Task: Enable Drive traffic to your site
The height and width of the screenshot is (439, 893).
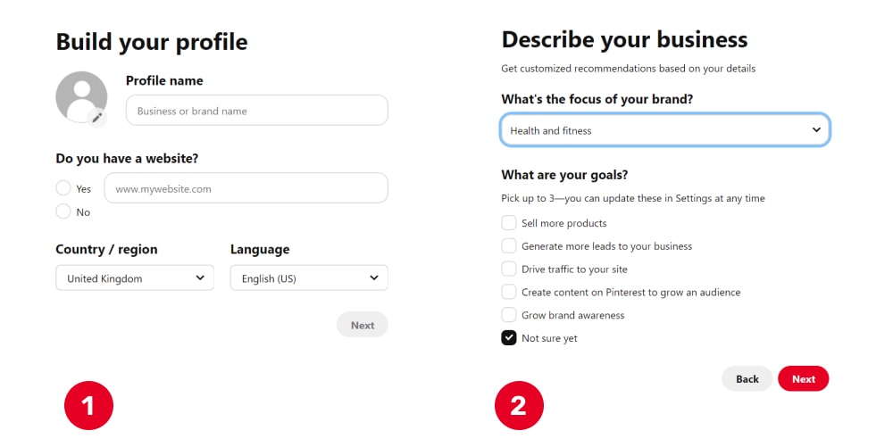Action: coord(509,269)
